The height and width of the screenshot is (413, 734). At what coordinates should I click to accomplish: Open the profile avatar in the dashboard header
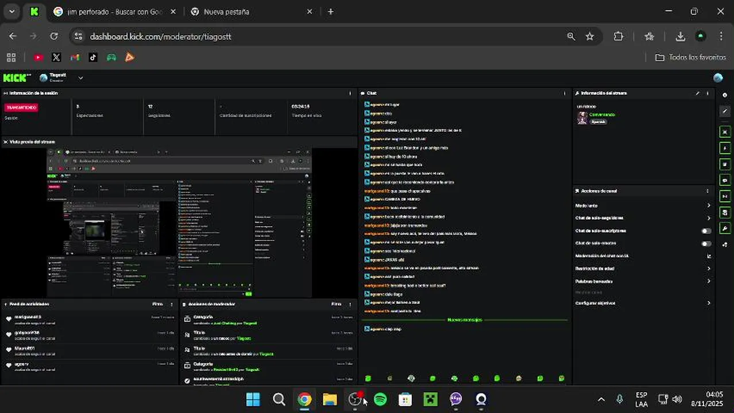718,78
